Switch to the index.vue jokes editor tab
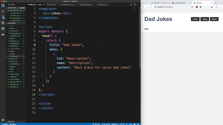Viewport: 223px width, 125px height. 36,5
